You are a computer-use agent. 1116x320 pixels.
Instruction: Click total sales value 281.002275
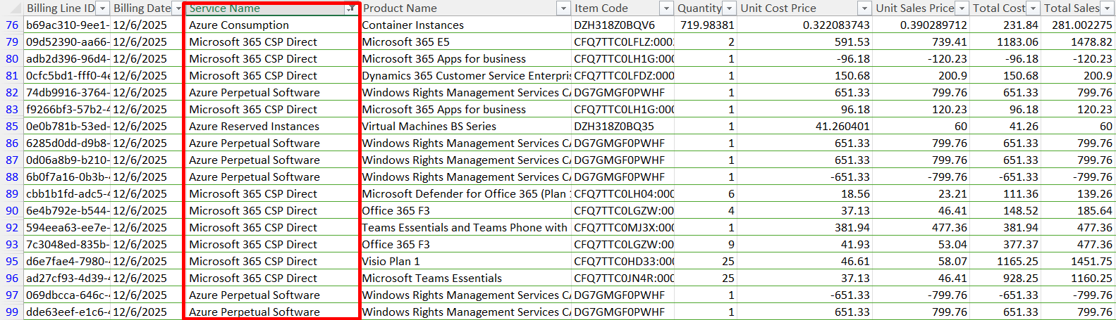pyautogui.click(x=1079, y=25)
